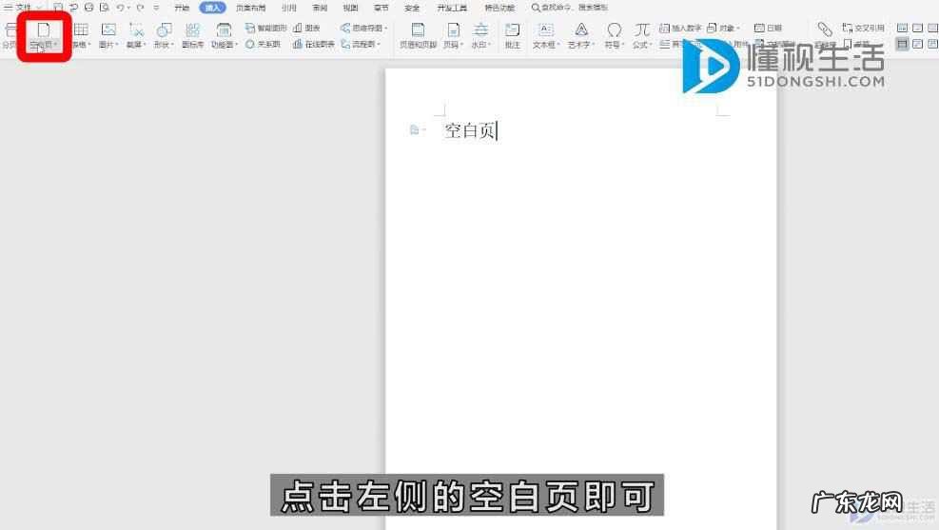Switch to the 章节 Chapter tab
The image size is (939, 530).
381,8
